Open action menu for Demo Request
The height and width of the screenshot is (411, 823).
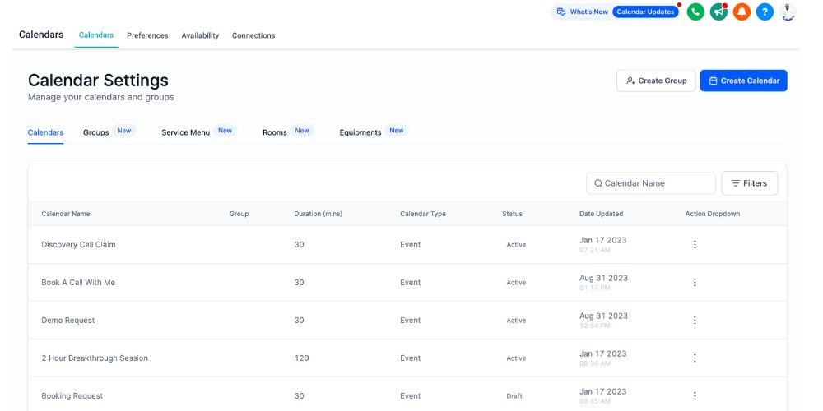[x=695, y=321]
